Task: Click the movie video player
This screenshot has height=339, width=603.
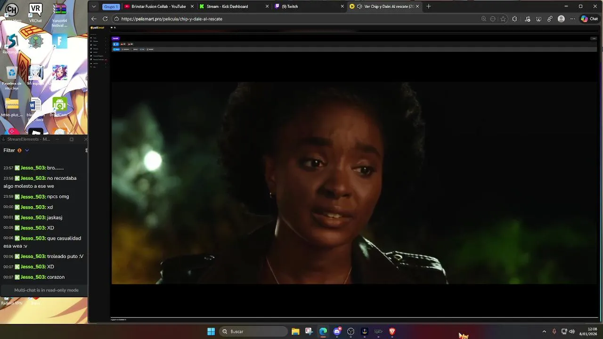Action: click(x=354, y=183)
